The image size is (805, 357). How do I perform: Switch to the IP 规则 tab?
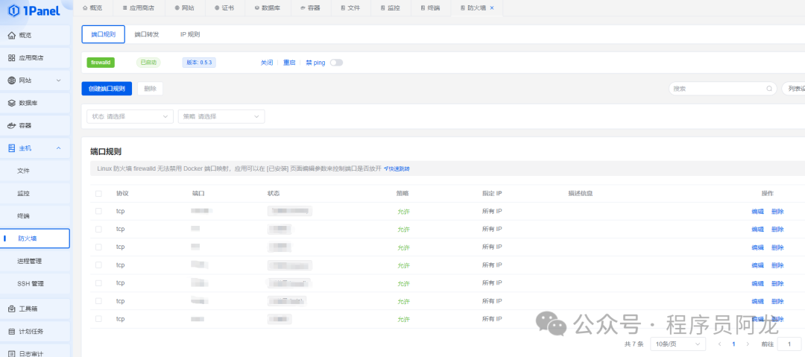pos(190,34)
